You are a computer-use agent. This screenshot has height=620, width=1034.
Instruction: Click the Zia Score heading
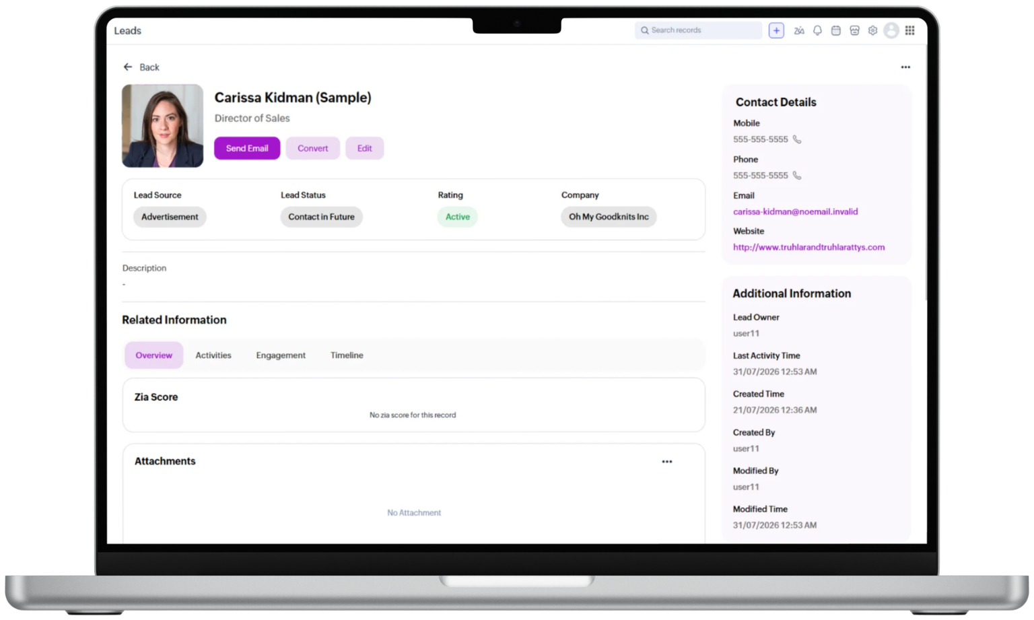pyautogui.click(x=156, y=397)
